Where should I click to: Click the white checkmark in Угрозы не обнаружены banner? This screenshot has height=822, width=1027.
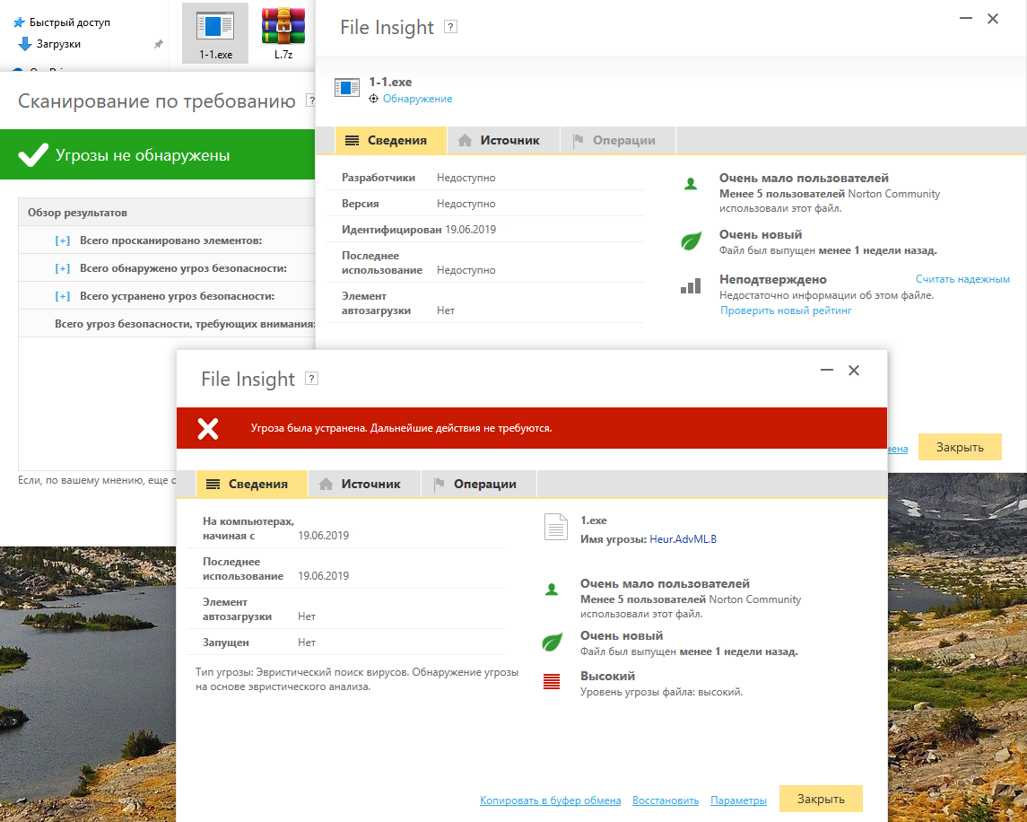pyautogui.click(x=33, y=154)
